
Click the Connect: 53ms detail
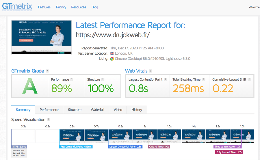tap(19, 153)
